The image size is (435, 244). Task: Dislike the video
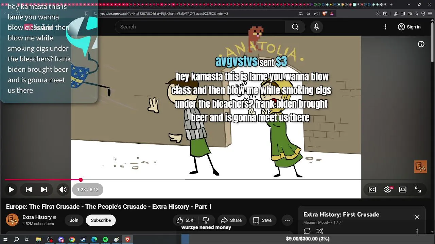pyautogui.click(x=206, y=220)
